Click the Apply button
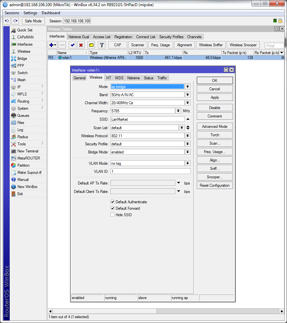Image resolution: width=287 pixels, height=323 pixels. coord(215,97)
